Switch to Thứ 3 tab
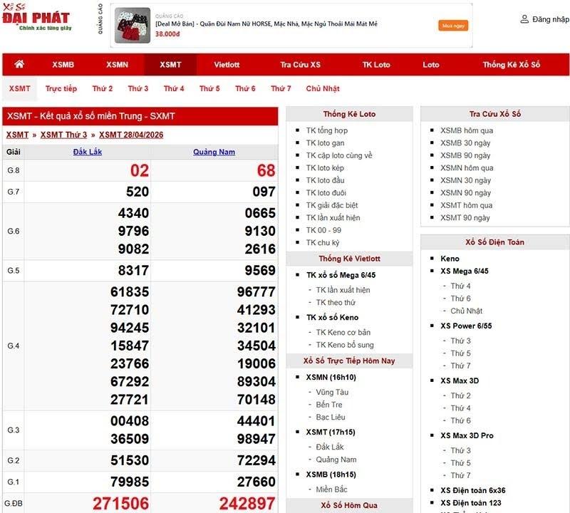Screen dimensions: 570x513 [138, 88]
